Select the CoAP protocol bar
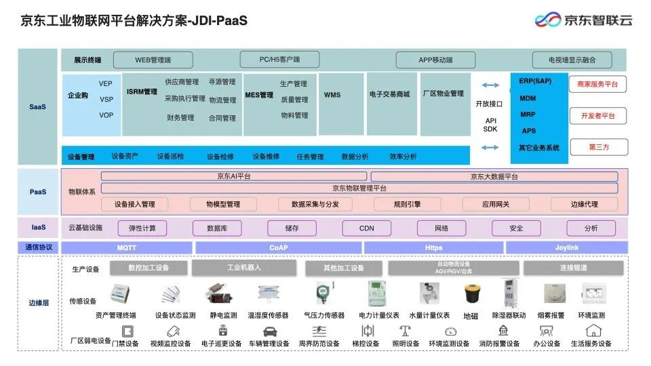 click(279, 248)
